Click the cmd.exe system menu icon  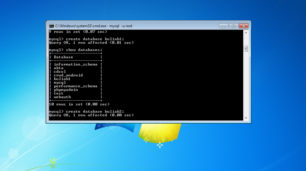pos(52,26)
